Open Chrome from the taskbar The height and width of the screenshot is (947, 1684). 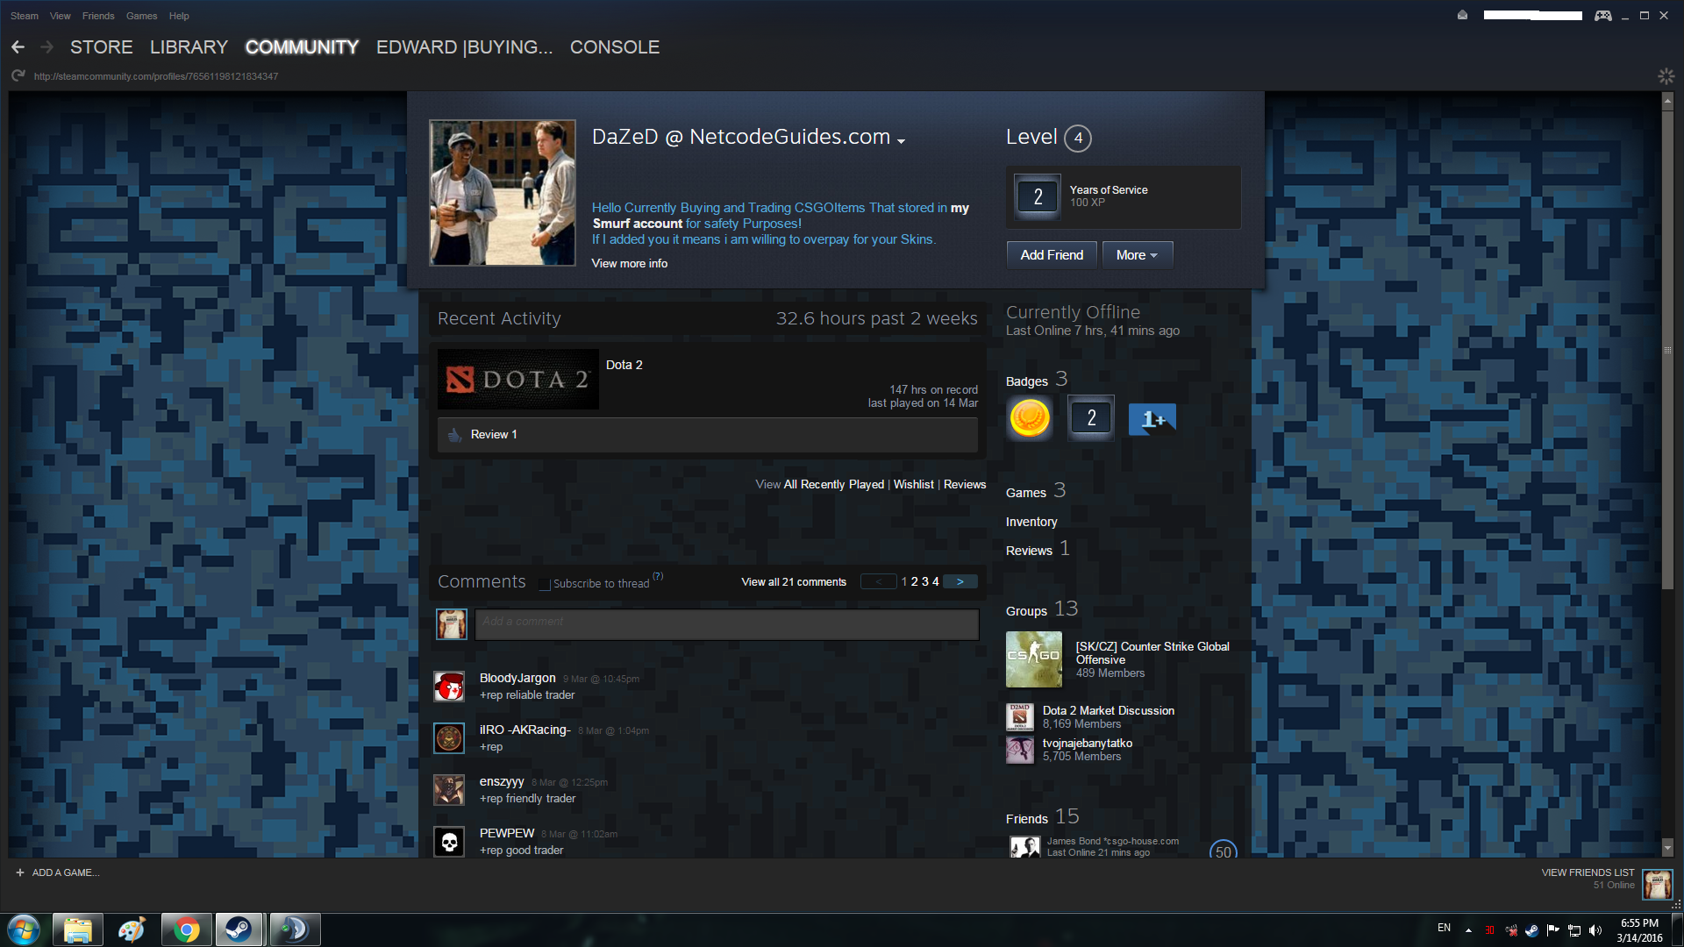pos(186,929)
